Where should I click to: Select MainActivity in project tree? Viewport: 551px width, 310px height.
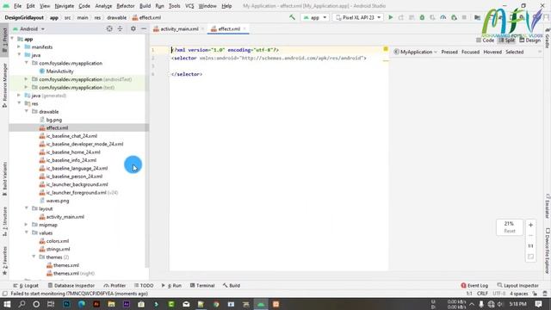pyautogui.click(x=59, y=71)
